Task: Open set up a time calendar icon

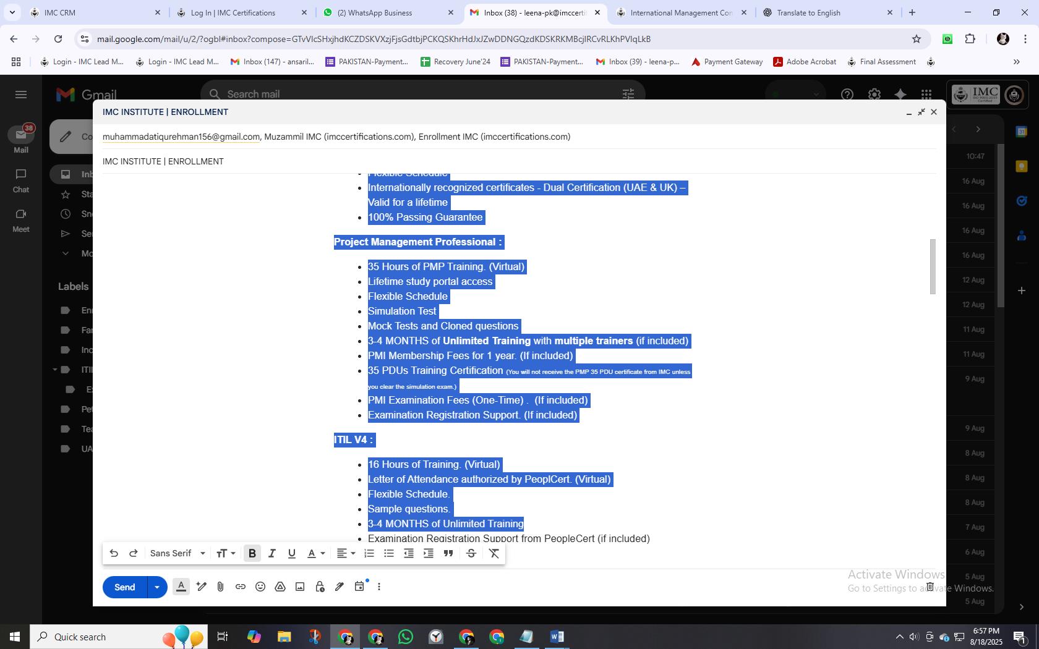Action: (359, 587)
